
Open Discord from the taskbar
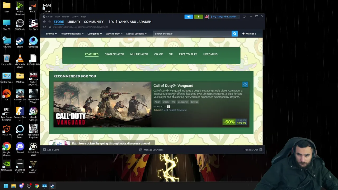(x=21, y=186)
